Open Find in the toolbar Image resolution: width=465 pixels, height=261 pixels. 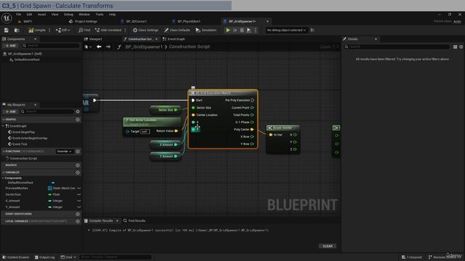[x=84, y=30]
